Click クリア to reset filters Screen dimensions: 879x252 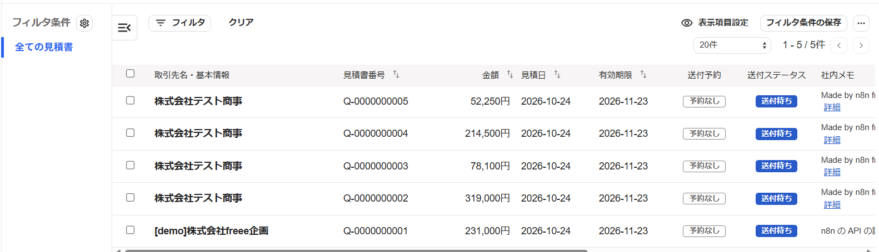click(241, 23)
